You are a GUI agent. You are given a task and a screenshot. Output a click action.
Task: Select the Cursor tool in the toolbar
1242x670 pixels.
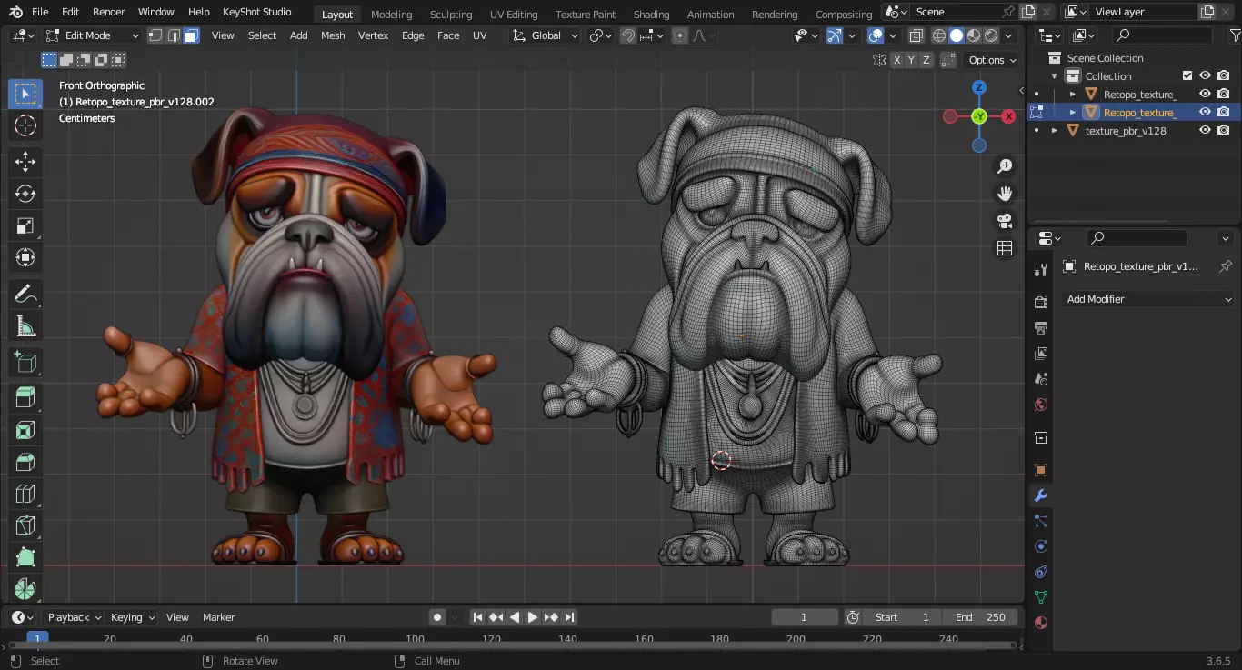tap(25, 125)
